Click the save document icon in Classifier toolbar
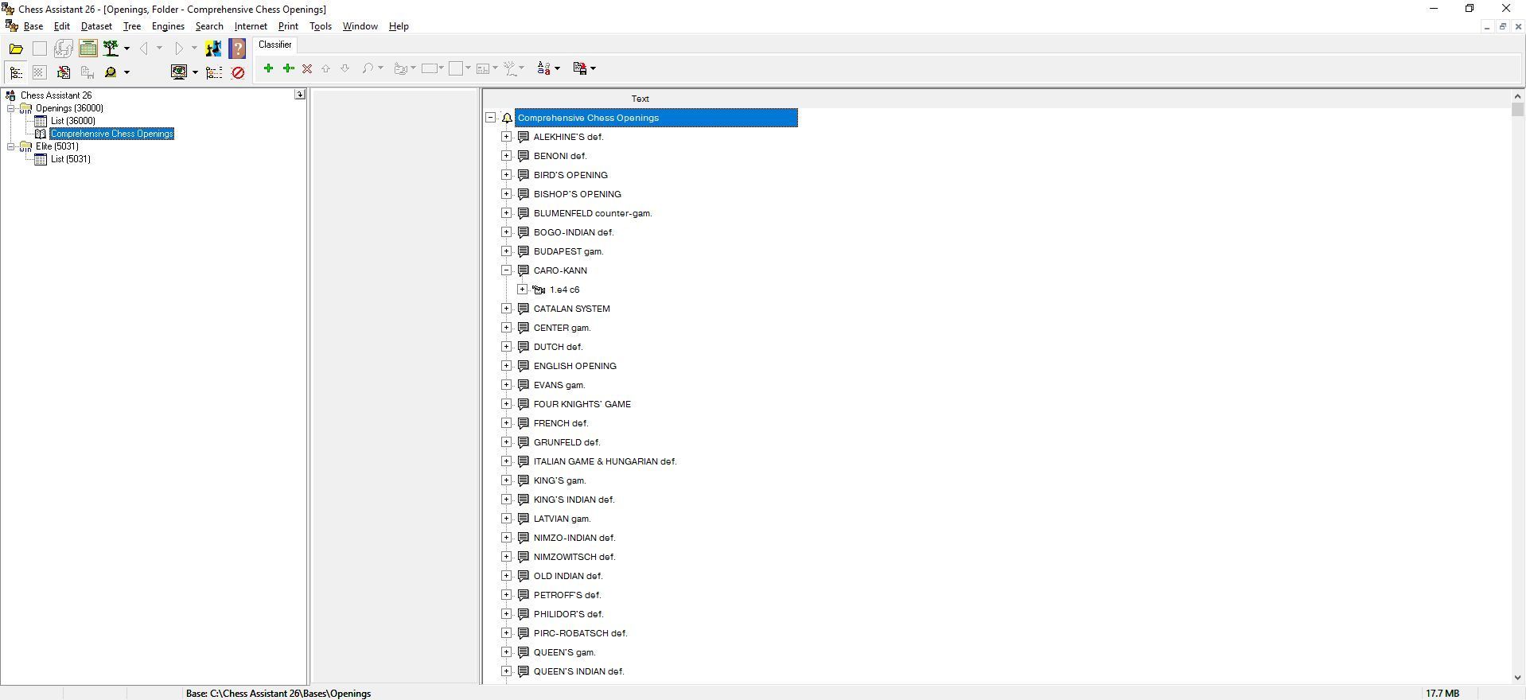 tap(580, 68)
